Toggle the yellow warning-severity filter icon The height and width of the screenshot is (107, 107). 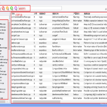pyautogui.click(x=8, y=8)
